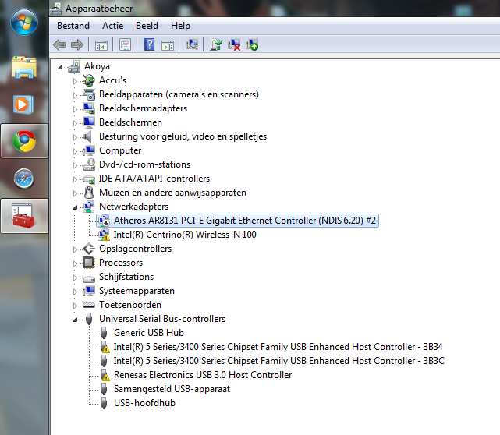Expand Besturing voor geluid, video en spelletjes
Image resolution: width=500 pixels, height=435 pixels.
[75, 137]
